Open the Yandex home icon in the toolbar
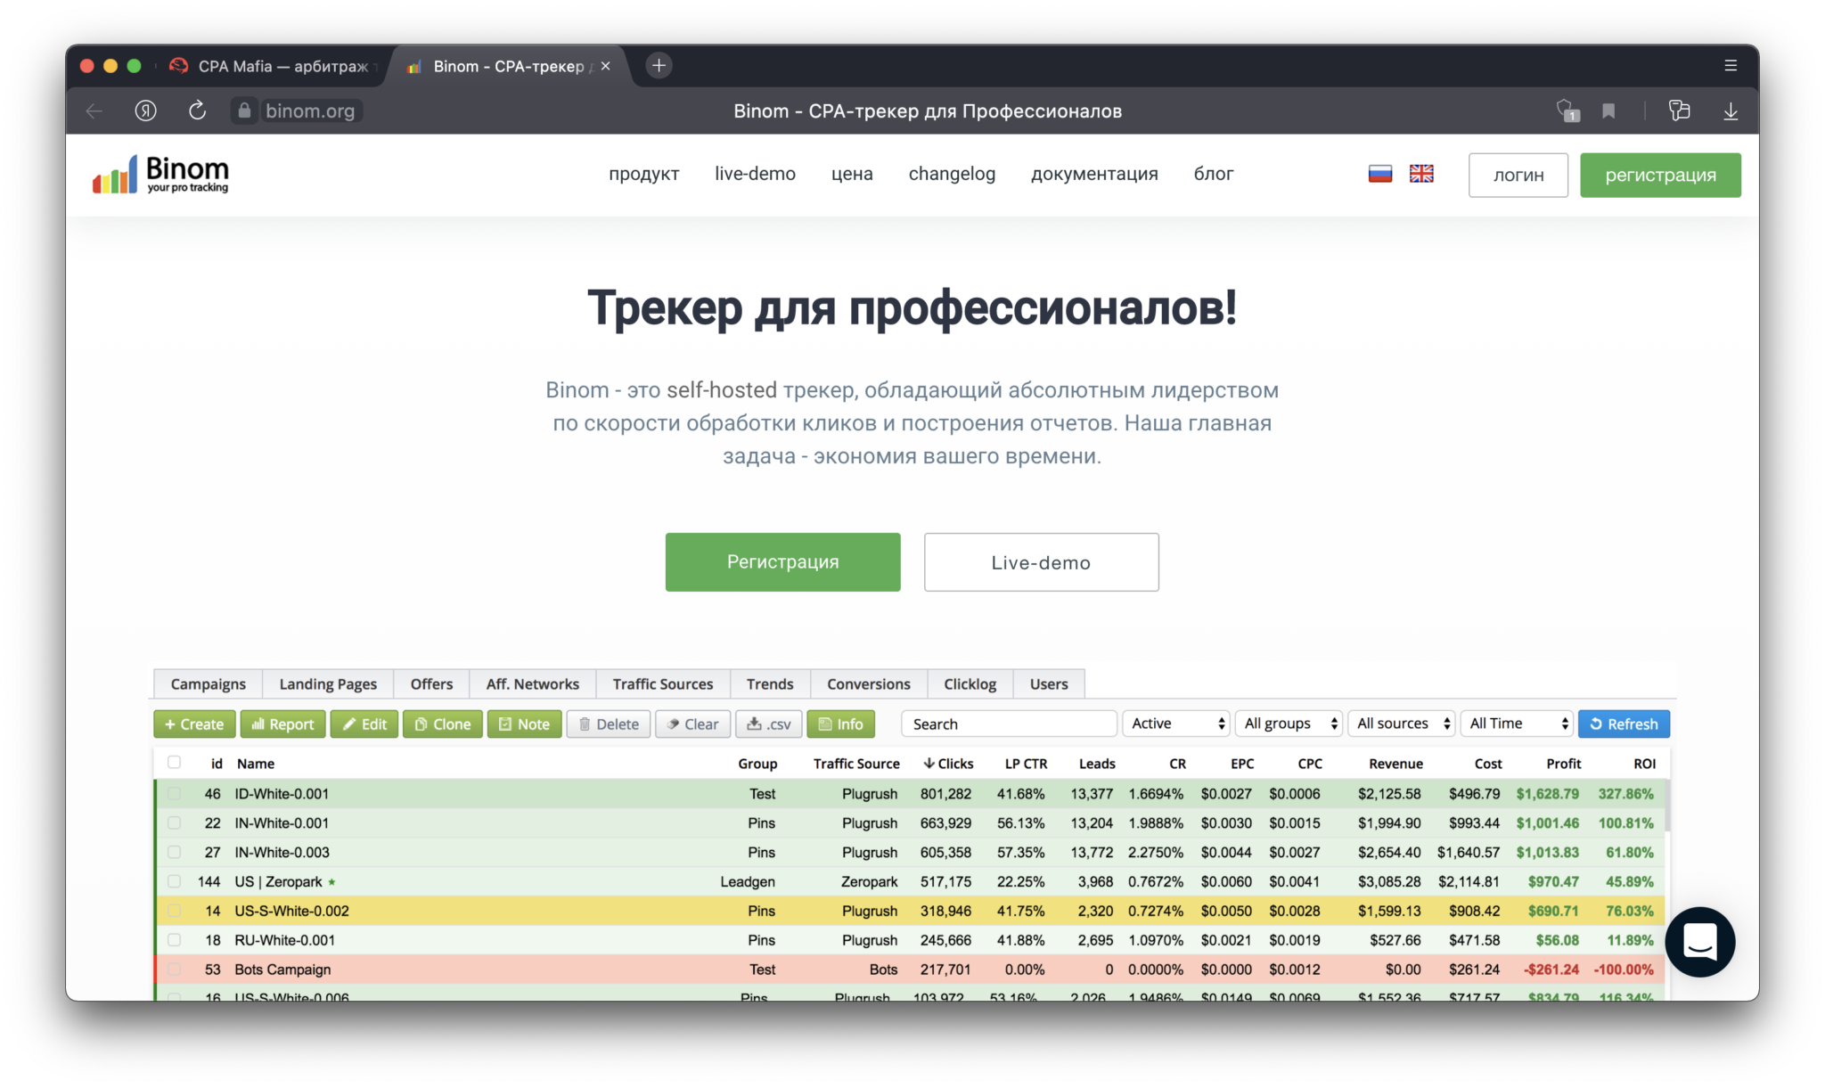 pos(145,110)
